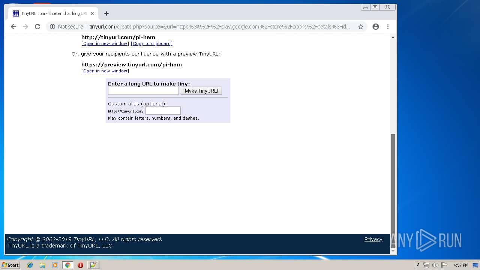Click the https://preview.tinyurl.com/pi-ham text
The image size is (480, 270).
(132, 64)
